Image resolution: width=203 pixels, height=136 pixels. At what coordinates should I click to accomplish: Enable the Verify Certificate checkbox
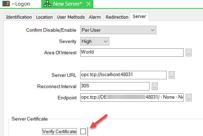(x=83, y=131)
